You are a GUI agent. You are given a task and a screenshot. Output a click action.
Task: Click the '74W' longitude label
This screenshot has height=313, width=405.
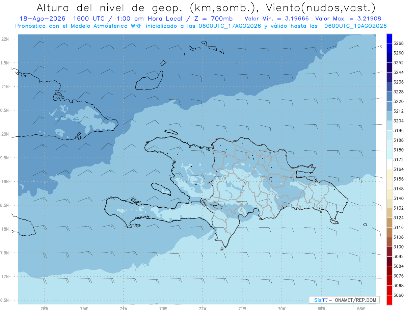click(124, 309)
